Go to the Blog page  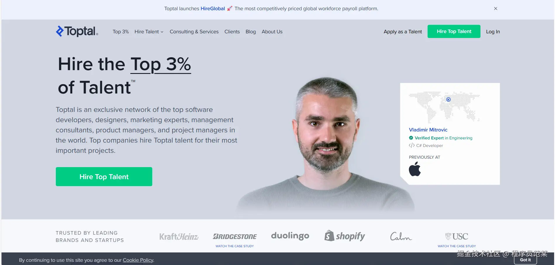pyautogui.click(x=250, y=32)
